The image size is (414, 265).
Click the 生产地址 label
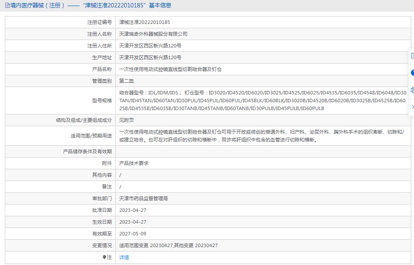coord(102,57)
